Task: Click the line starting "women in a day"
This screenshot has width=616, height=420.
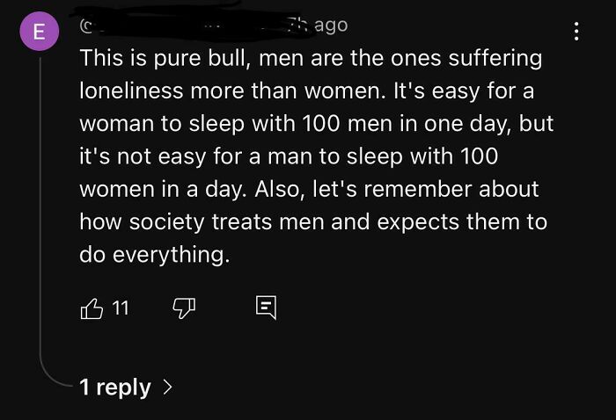Action: (x=309, y=189)
